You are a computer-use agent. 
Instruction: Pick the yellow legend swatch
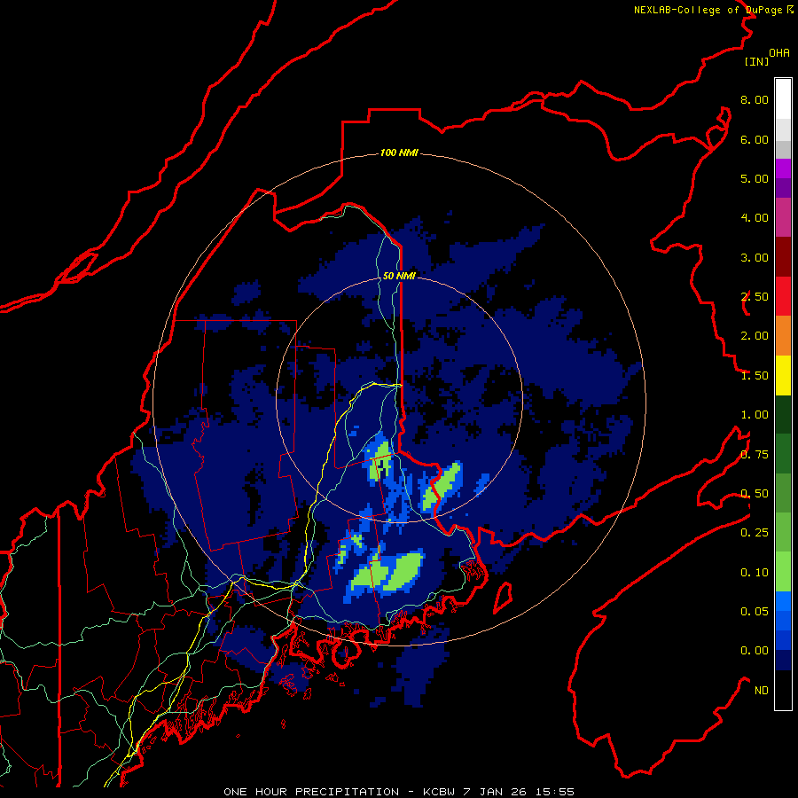pyautogui.click(x=783, y=376)
